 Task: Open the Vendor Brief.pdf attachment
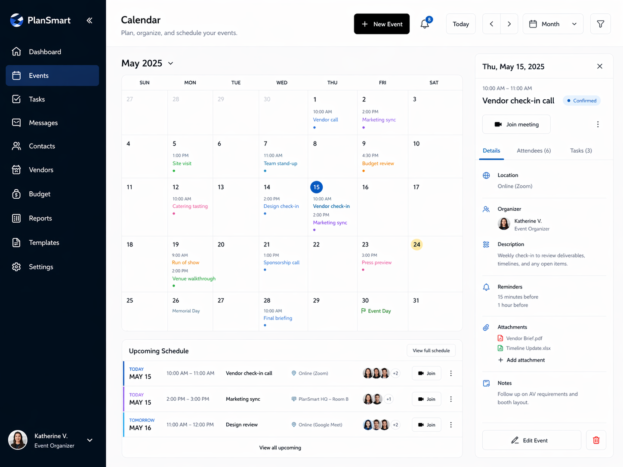(524, 338)
